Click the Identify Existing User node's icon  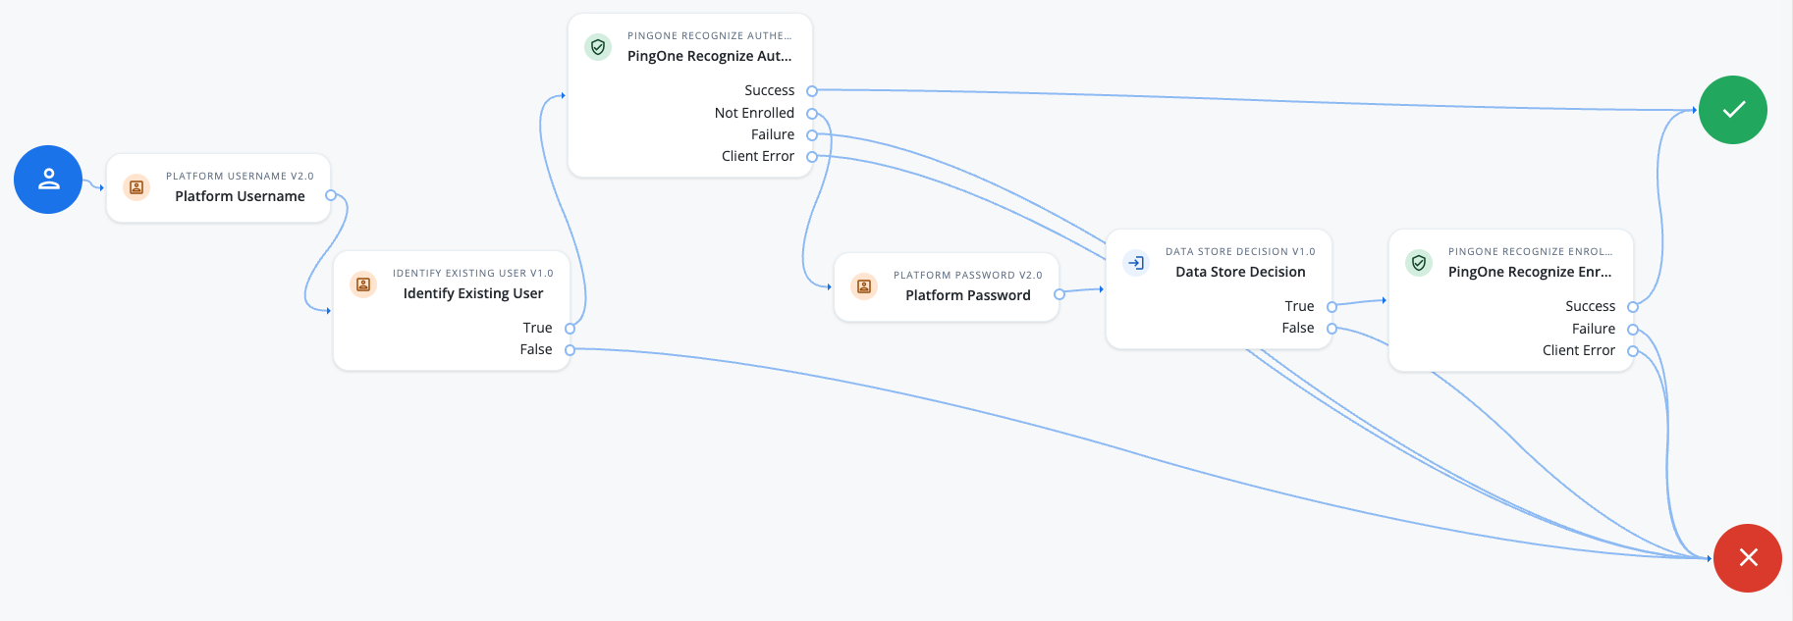click(x=363, y=285)
